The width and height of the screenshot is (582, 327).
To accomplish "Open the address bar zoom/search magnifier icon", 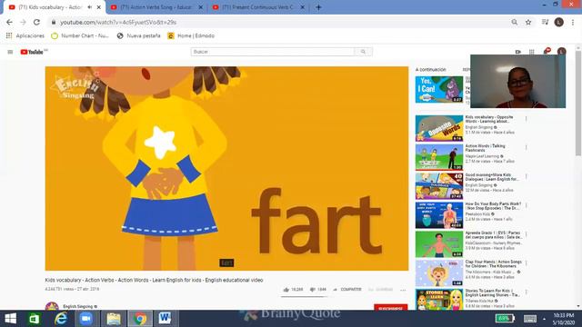I will pyautogui.click(x=515, y=22).
